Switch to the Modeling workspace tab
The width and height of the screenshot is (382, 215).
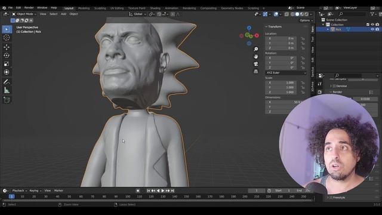(84, 8)
